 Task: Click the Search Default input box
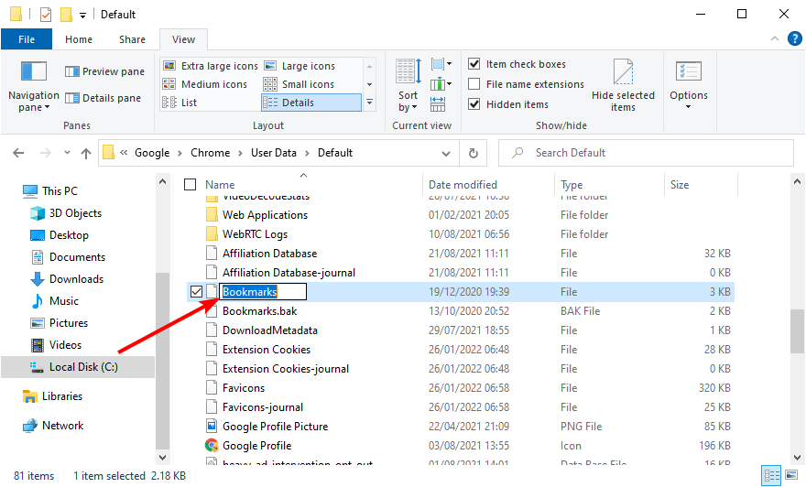(646, 153)
